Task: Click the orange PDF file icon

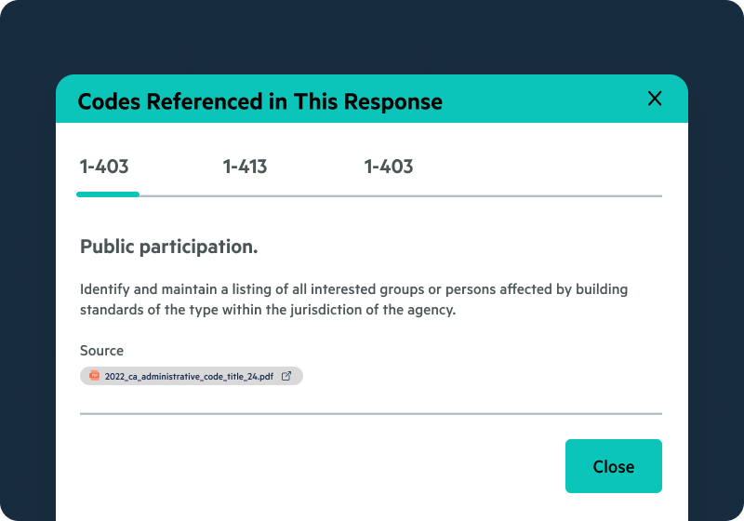Action: (94, 376)
